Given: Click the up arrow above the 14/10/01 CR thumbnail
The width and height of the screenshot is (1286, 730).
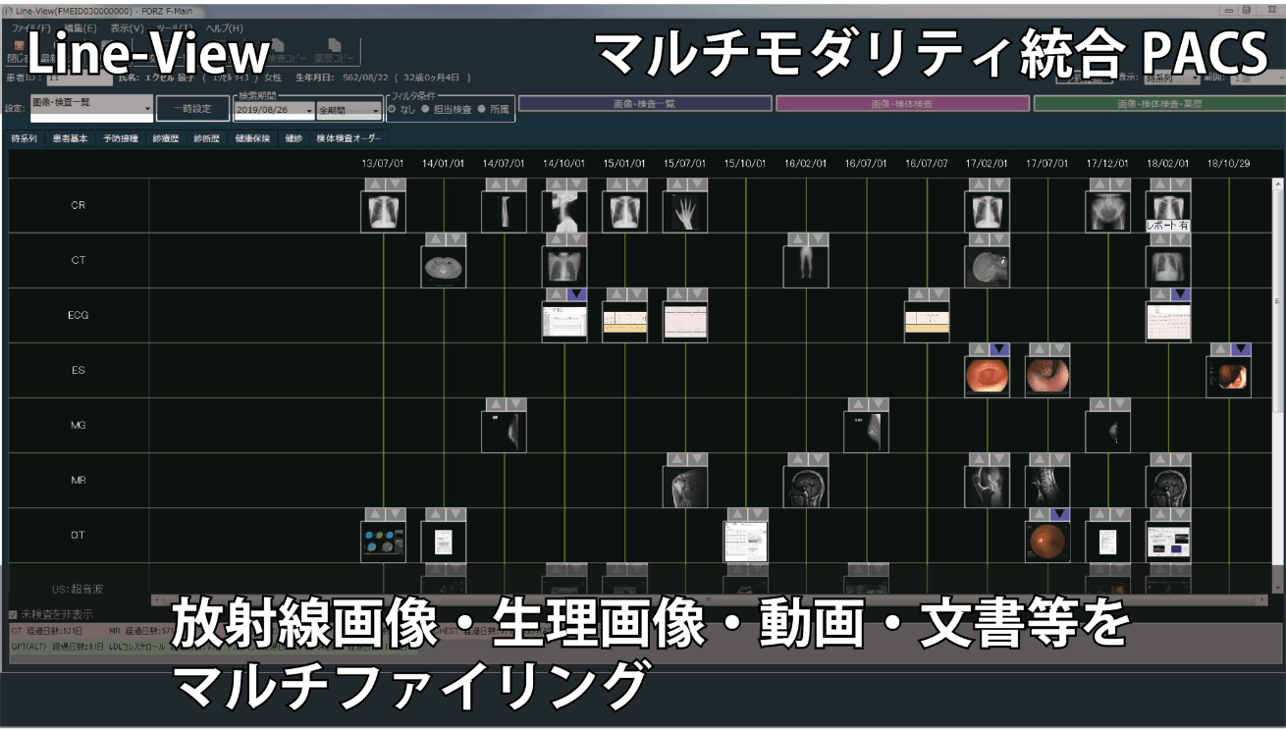Looking at the screenshot, I should pyautogui.click(x=557, y=183).
